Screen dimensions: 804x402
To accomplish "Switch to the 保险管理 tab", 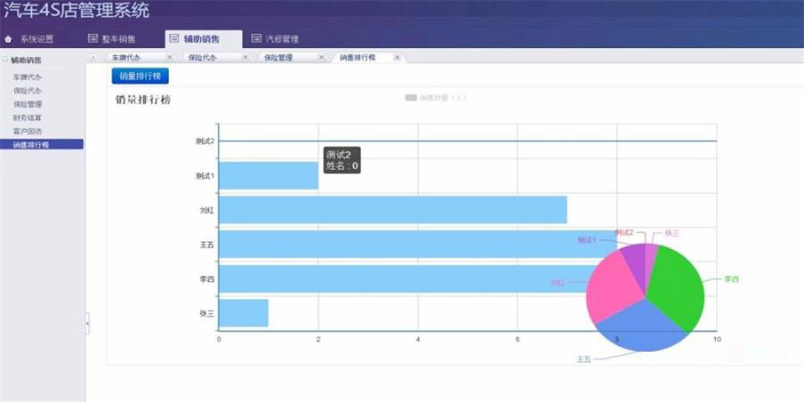I will pyautogui.click(x=279, y=58).
